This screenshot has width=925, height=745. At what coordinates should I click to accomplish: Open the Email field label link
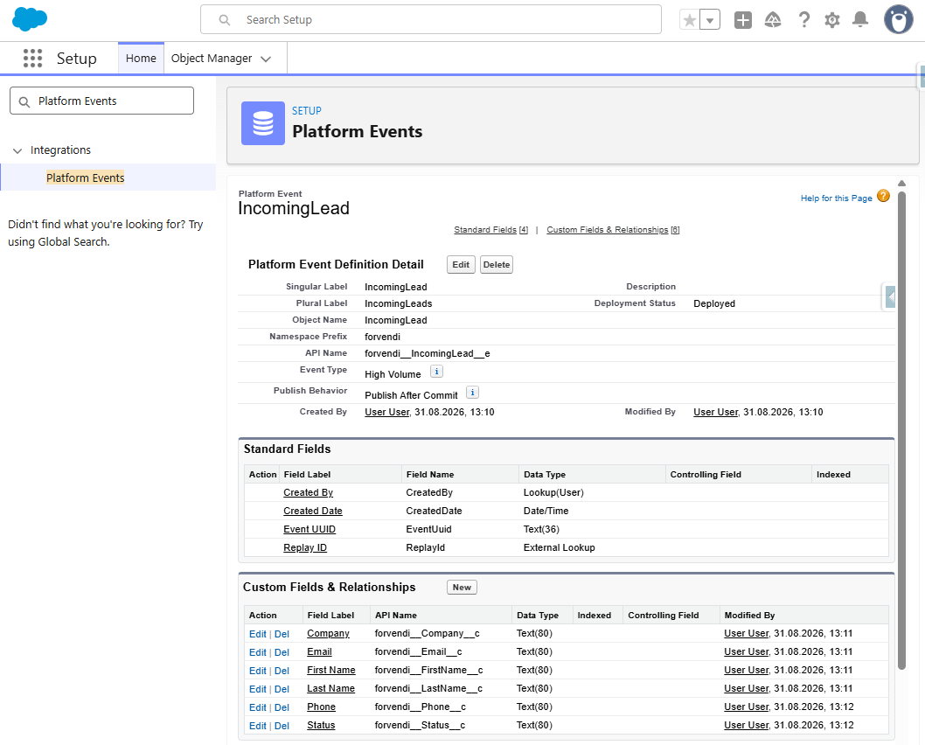pos(319,651)
